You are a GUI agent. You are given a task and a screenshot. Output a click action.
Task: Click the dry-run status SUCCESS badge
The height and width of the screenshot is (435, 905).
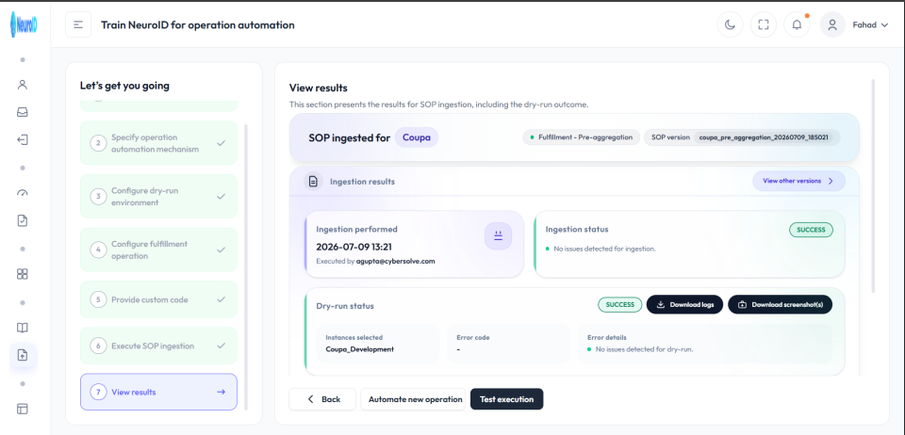(620, 304)
